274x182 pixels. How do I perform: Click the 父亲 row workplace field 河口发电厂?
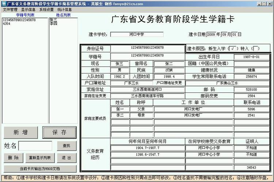(193, 109)
